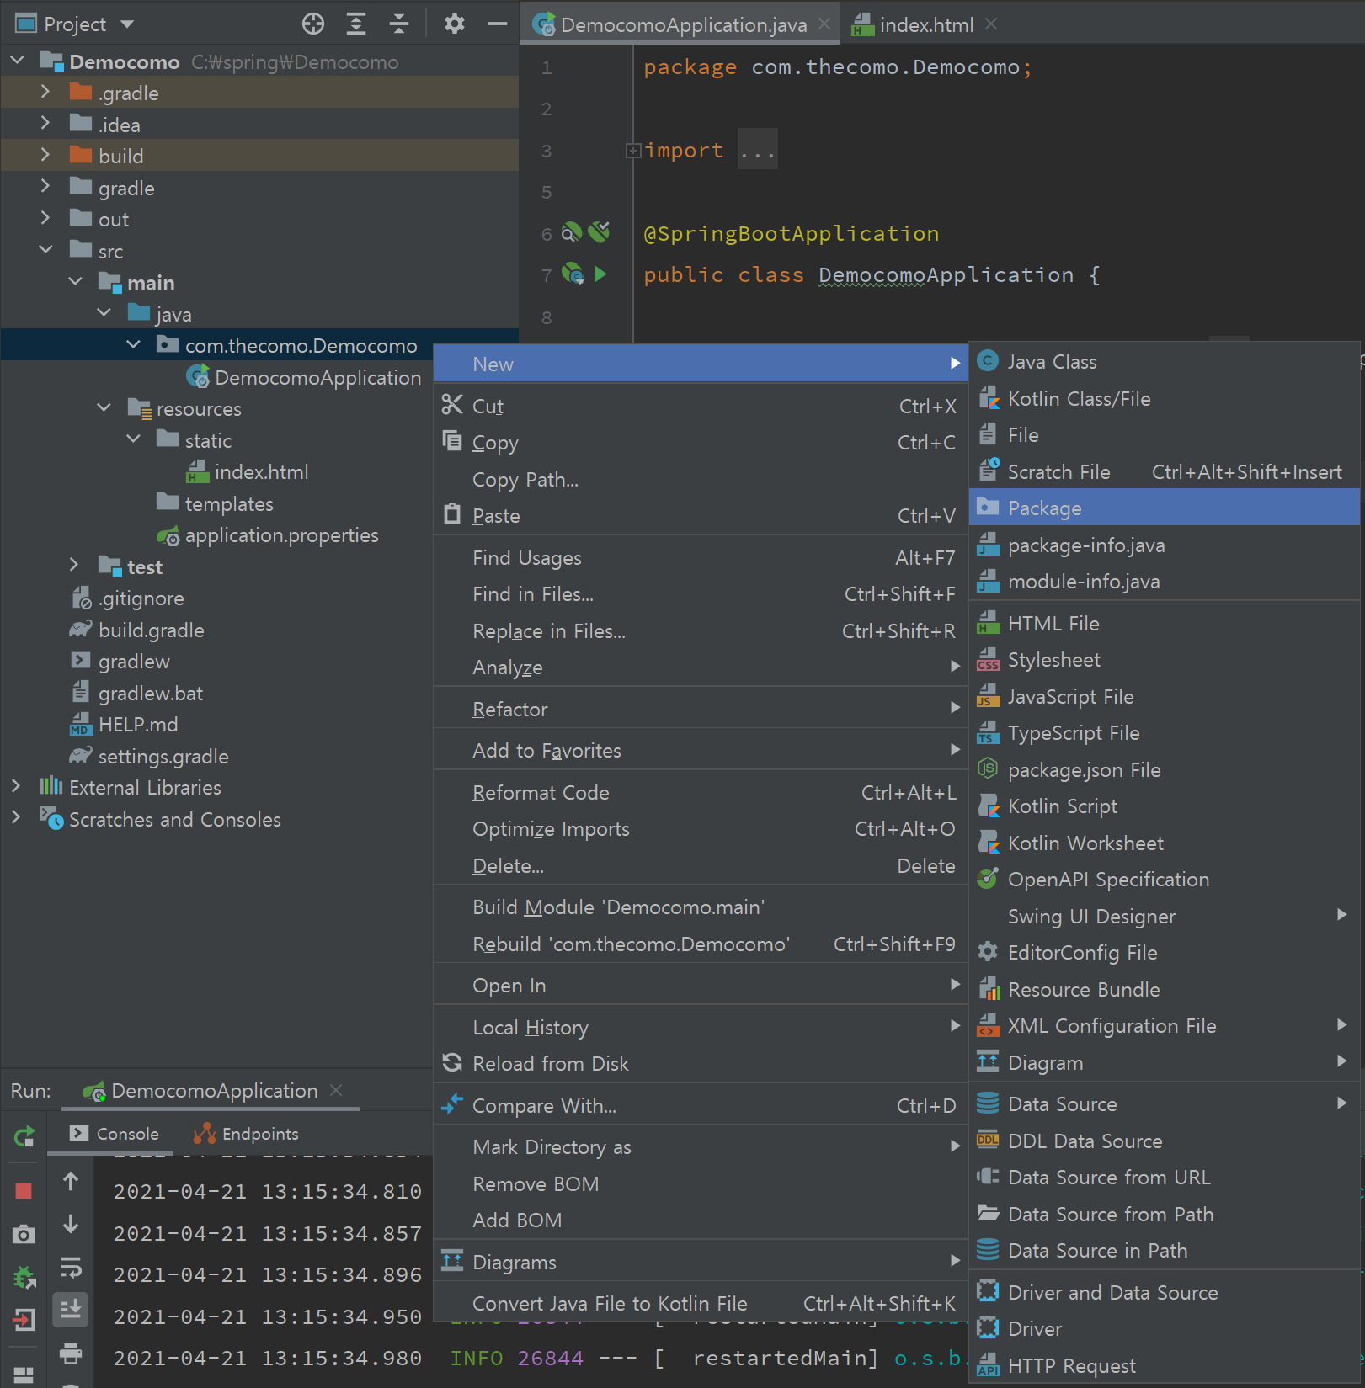
Task: Click the Data Source database icon
Action: pyautogui.click(x=988, y=1103)
